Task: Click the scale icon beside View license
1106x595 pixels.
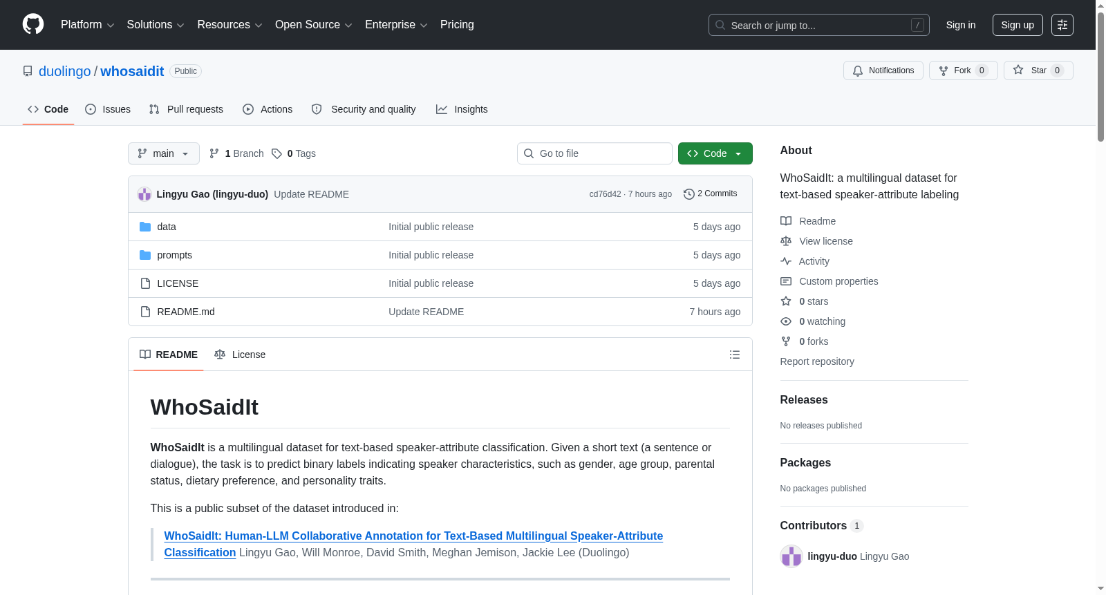Action: pos(786,241)
